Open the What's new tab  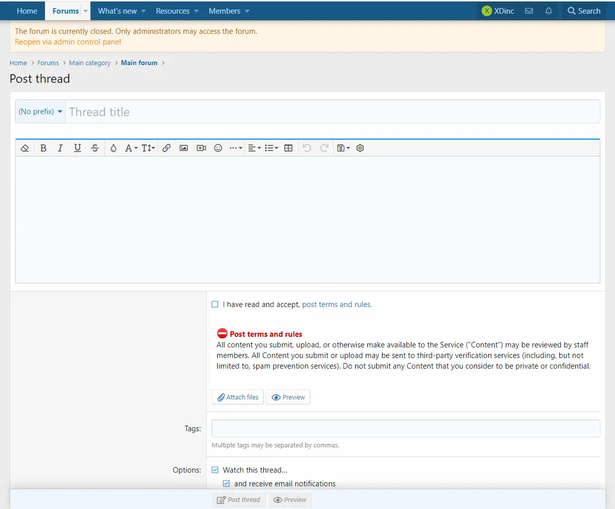117,11
